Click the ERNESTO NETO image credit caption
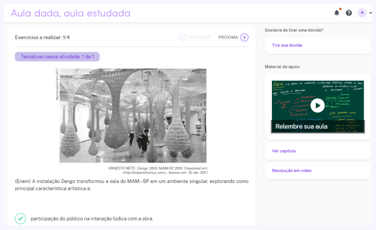Image resolution: width=376 pixels, height=230 pixels. point(158,170)
